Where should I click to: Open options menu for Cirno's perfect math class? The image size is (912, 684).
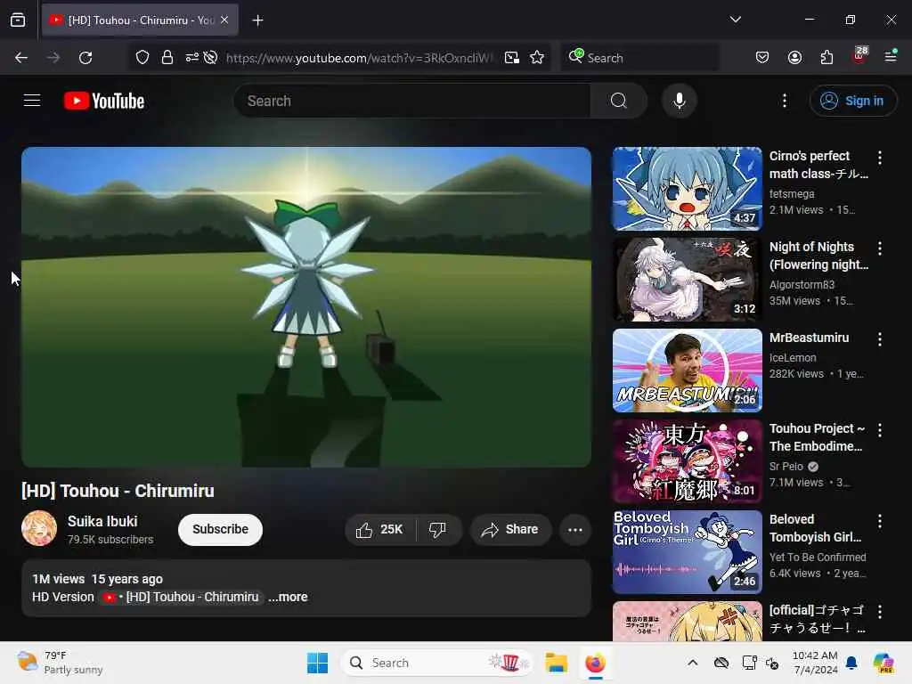[879, 157]
